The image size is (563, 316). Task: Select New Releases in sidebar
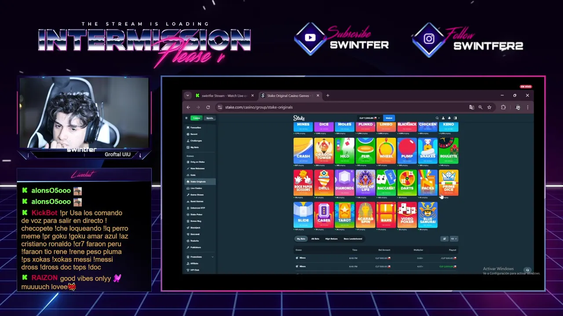tap(197, 169)
